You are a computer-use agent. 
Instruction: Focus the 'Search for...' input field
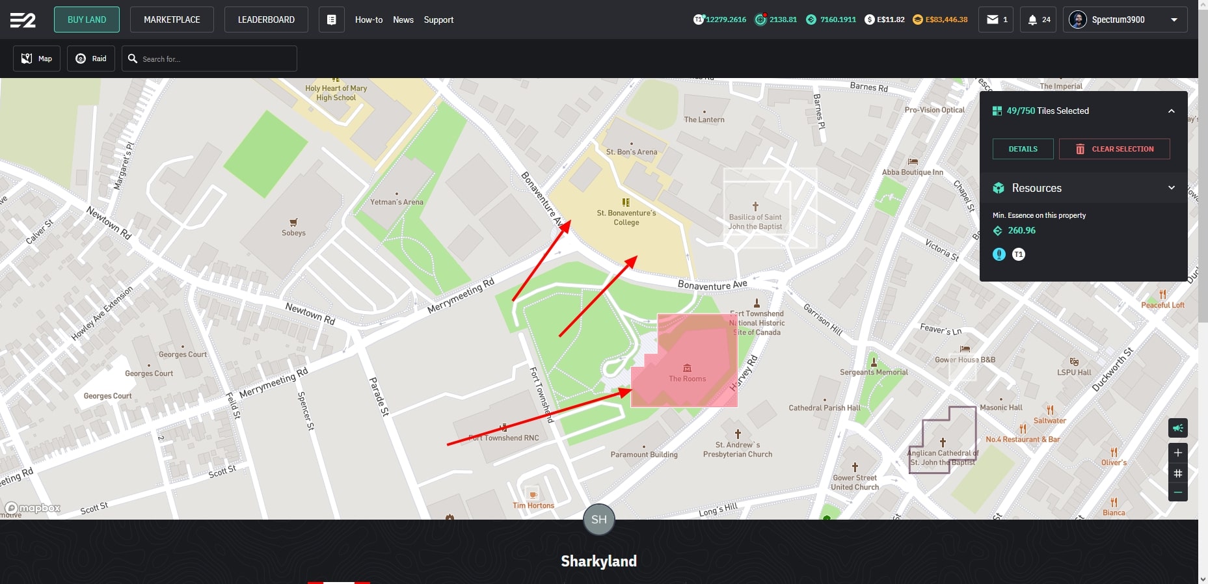pyautogui.click(x=209, y=59)
